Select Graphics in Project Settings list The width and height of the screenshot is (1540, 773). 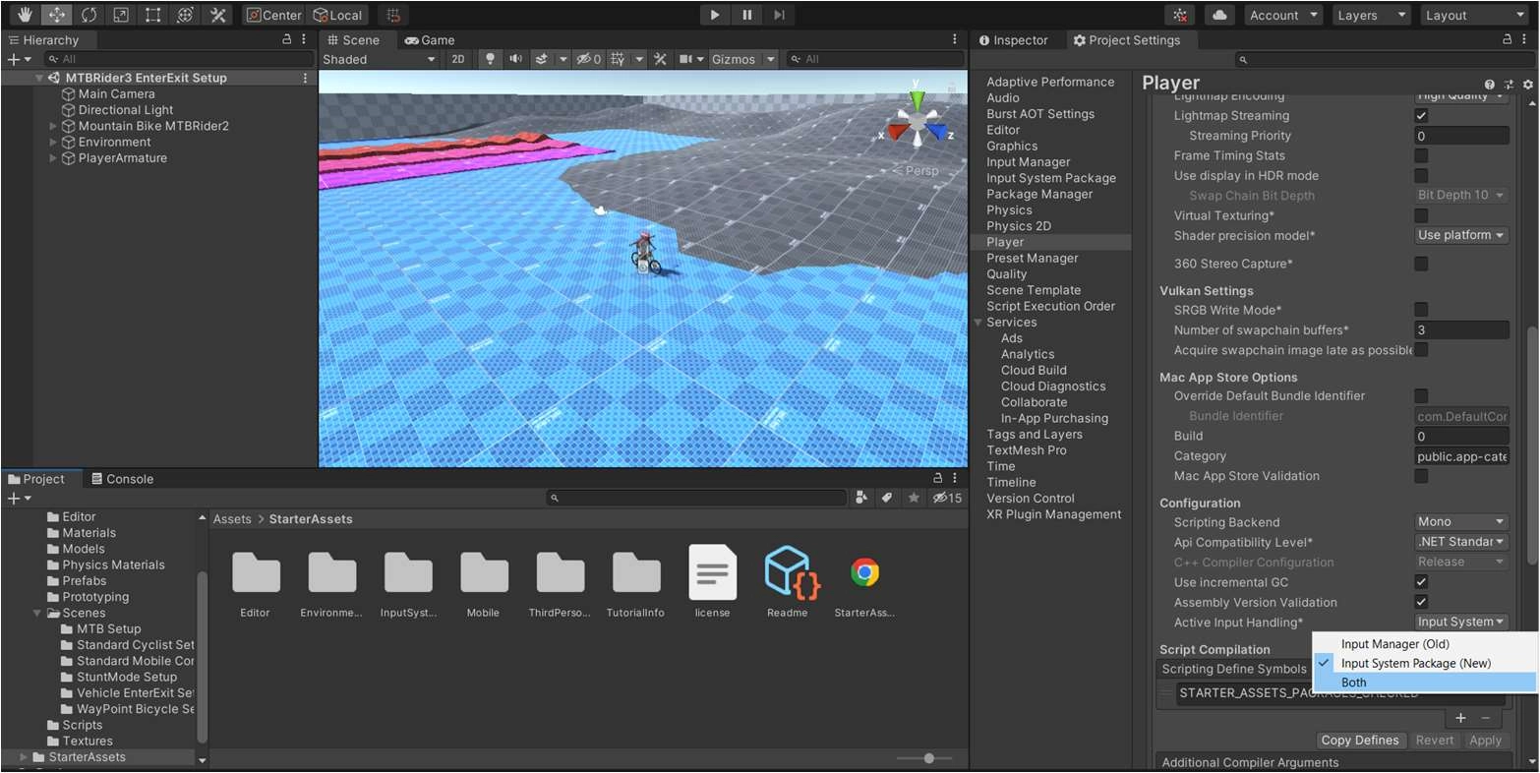pyautogui.click(x=1012, y=146)
